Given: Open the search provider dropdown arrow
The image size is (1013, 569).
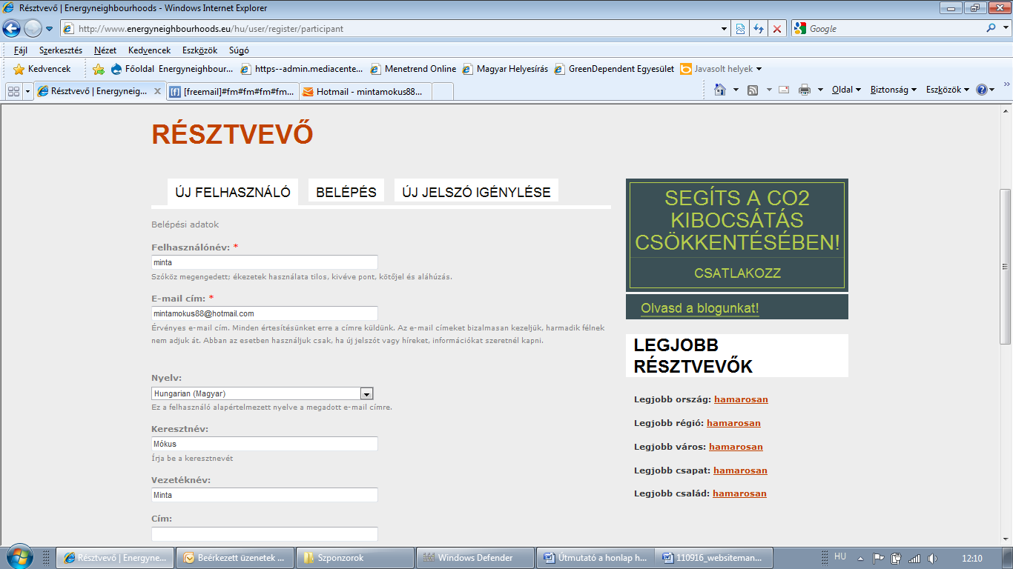Looking at the screenshot, I should (x=1005, y=29).
